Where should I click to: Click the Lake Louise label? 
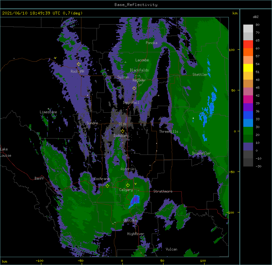point(6,152)
